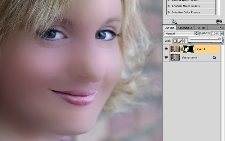The width and height of the screenshot is (225, 141).
Task: Switch to the Channels tab
Action: coord(185,28)
